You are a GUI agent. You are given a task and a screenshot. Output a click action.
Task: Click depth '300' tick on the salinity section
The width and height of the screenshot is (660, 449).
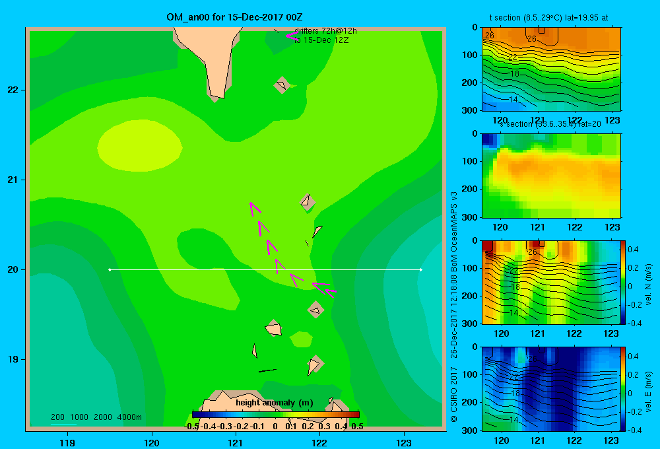(x=470, y=217)
